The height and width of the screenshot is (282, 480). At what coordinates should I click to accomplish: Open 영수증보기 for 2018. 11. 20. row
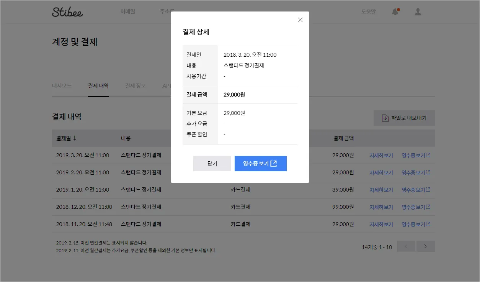(416, 225)
